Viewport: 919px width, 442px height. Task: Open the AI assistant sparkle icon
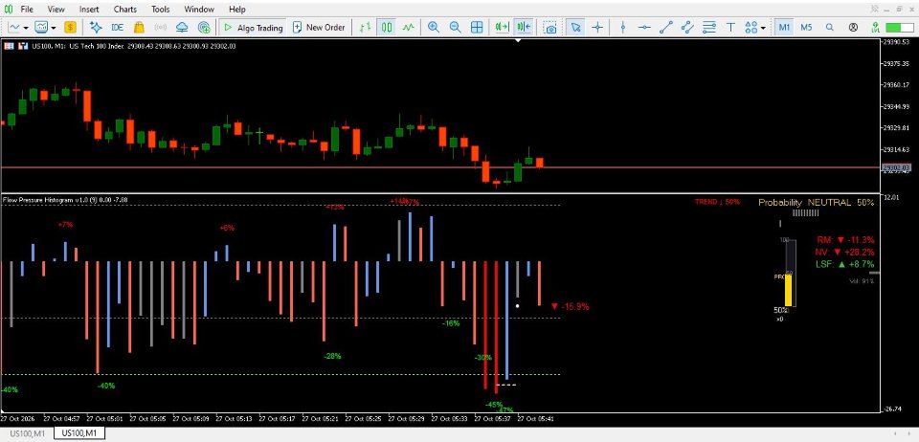(96, 27)
